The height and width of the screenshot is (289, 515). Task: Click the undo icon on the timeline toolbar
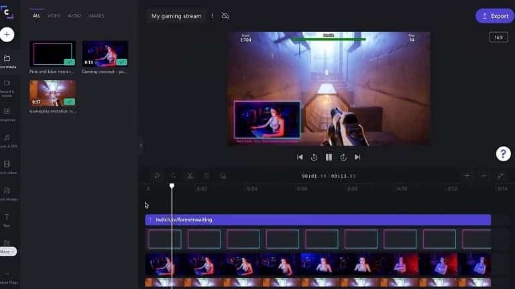(x=157, y=176)
